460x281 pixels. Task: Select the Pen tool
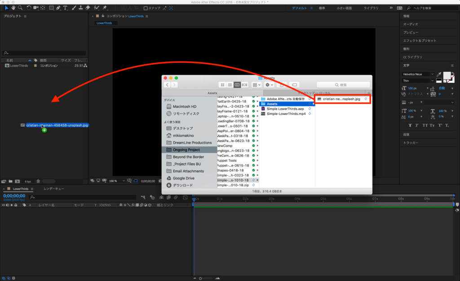coord(58,8)
